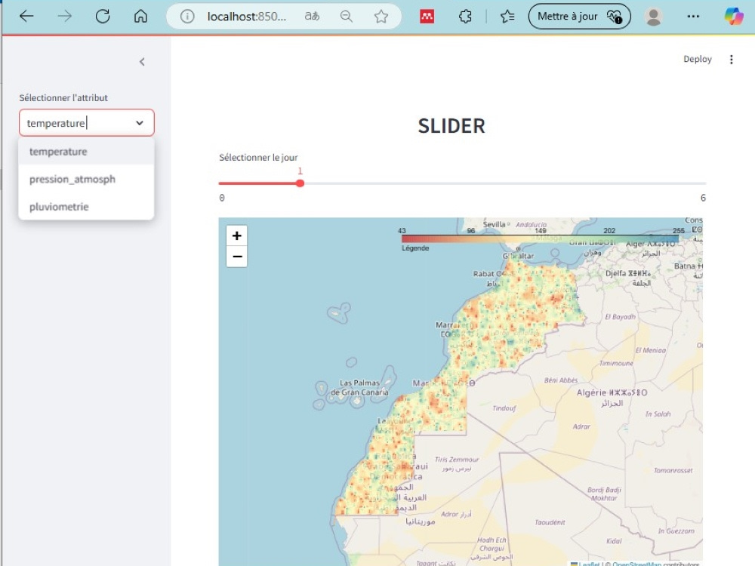Click the zoom magnifier icon in address bar
The image size is (755, 566).
tap(347, 17)
